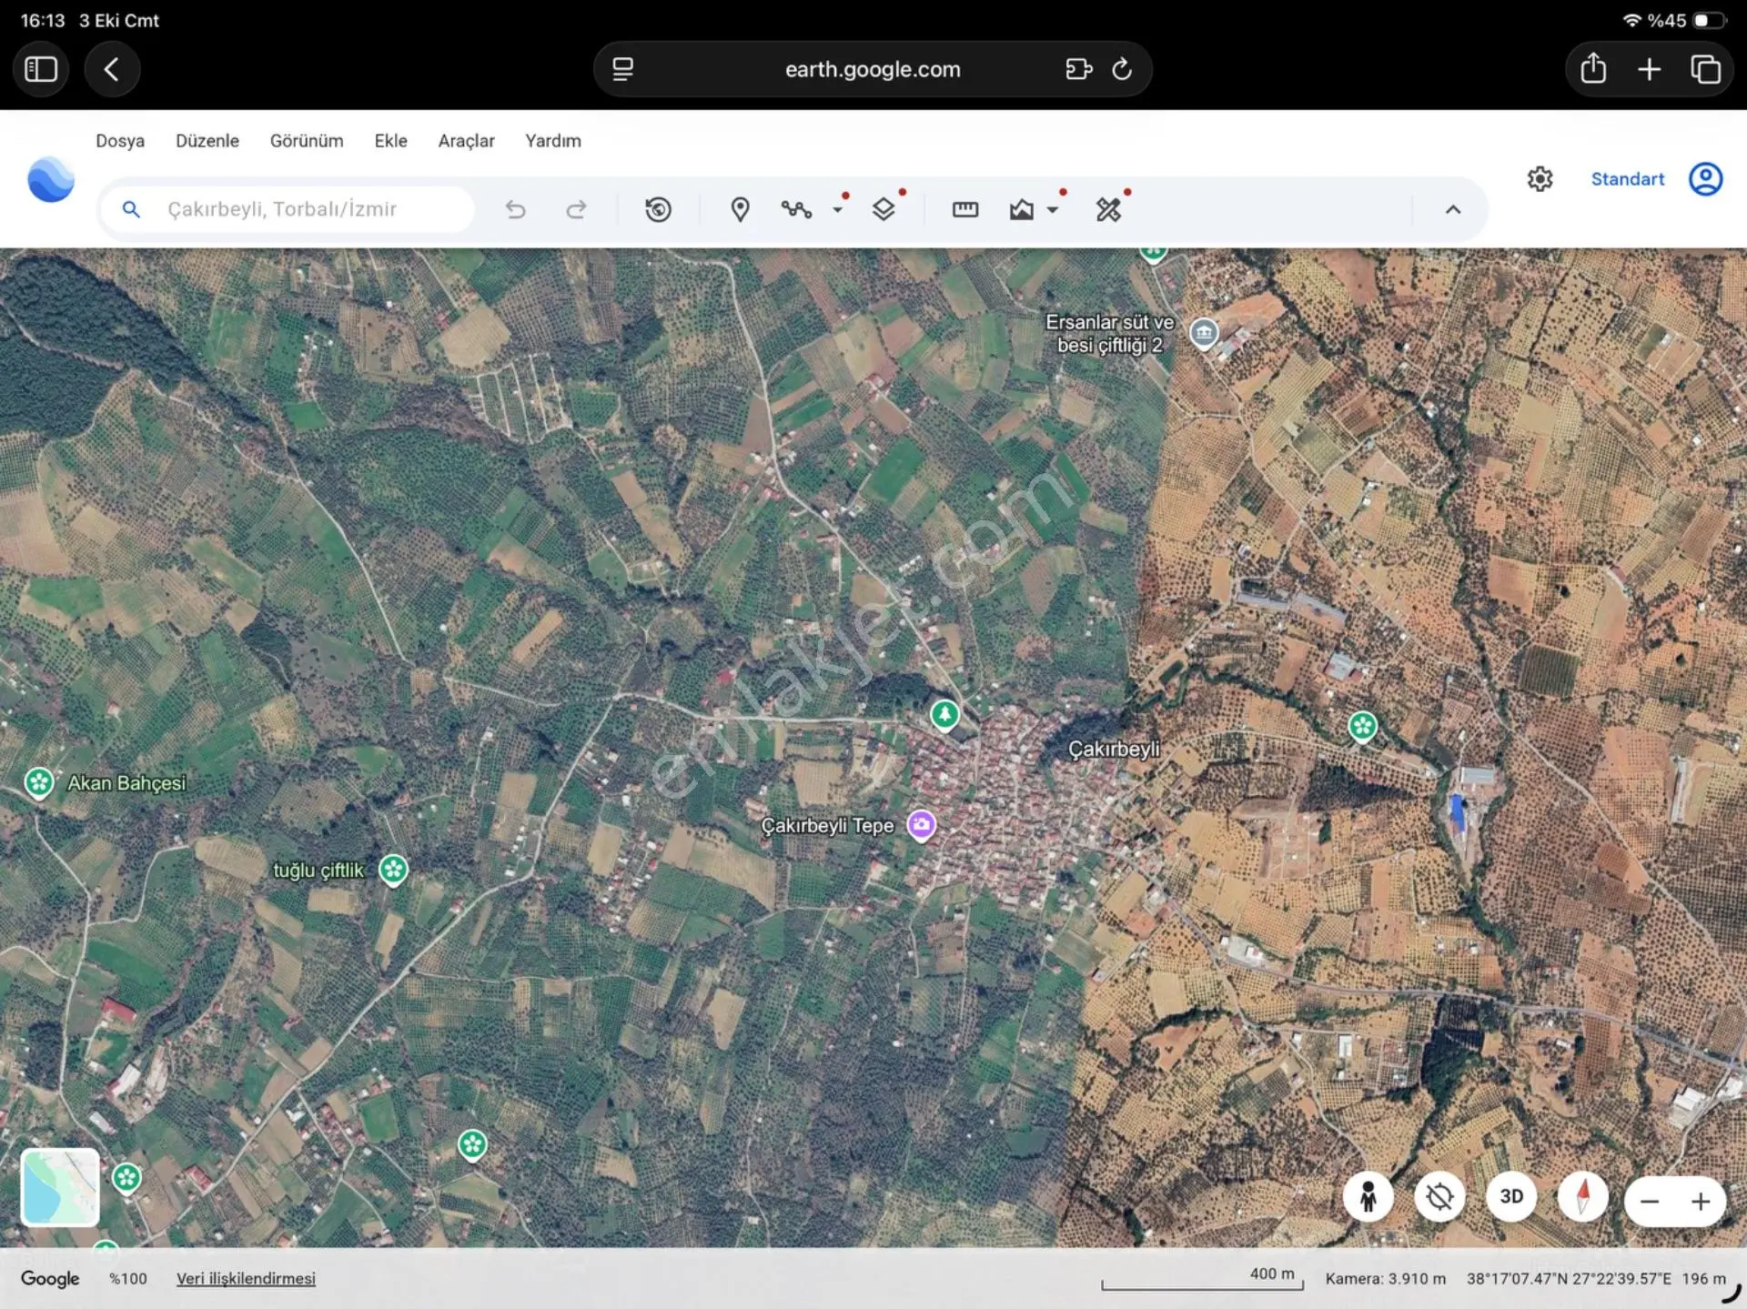1747x1309 pixels.
Task: Click the Google Earth logo
Action: 51,179
